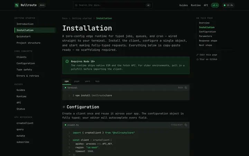Click the 'timeout: 5000' code line
The width and height of the screenshot is (249, 156).
pos(85,151)
